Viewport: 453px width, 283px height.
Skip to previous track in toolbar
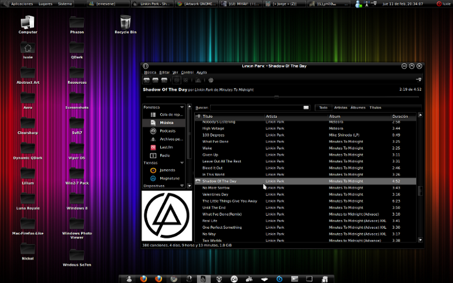(155, 80)
